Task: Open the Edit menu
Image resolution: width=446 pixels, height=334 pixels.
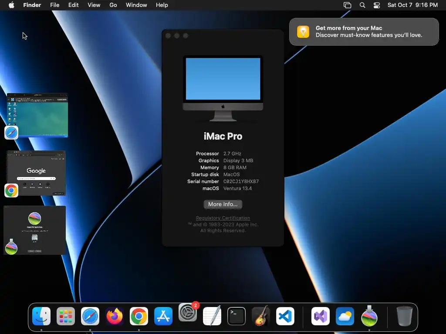Action: click(x=73, y=5)
